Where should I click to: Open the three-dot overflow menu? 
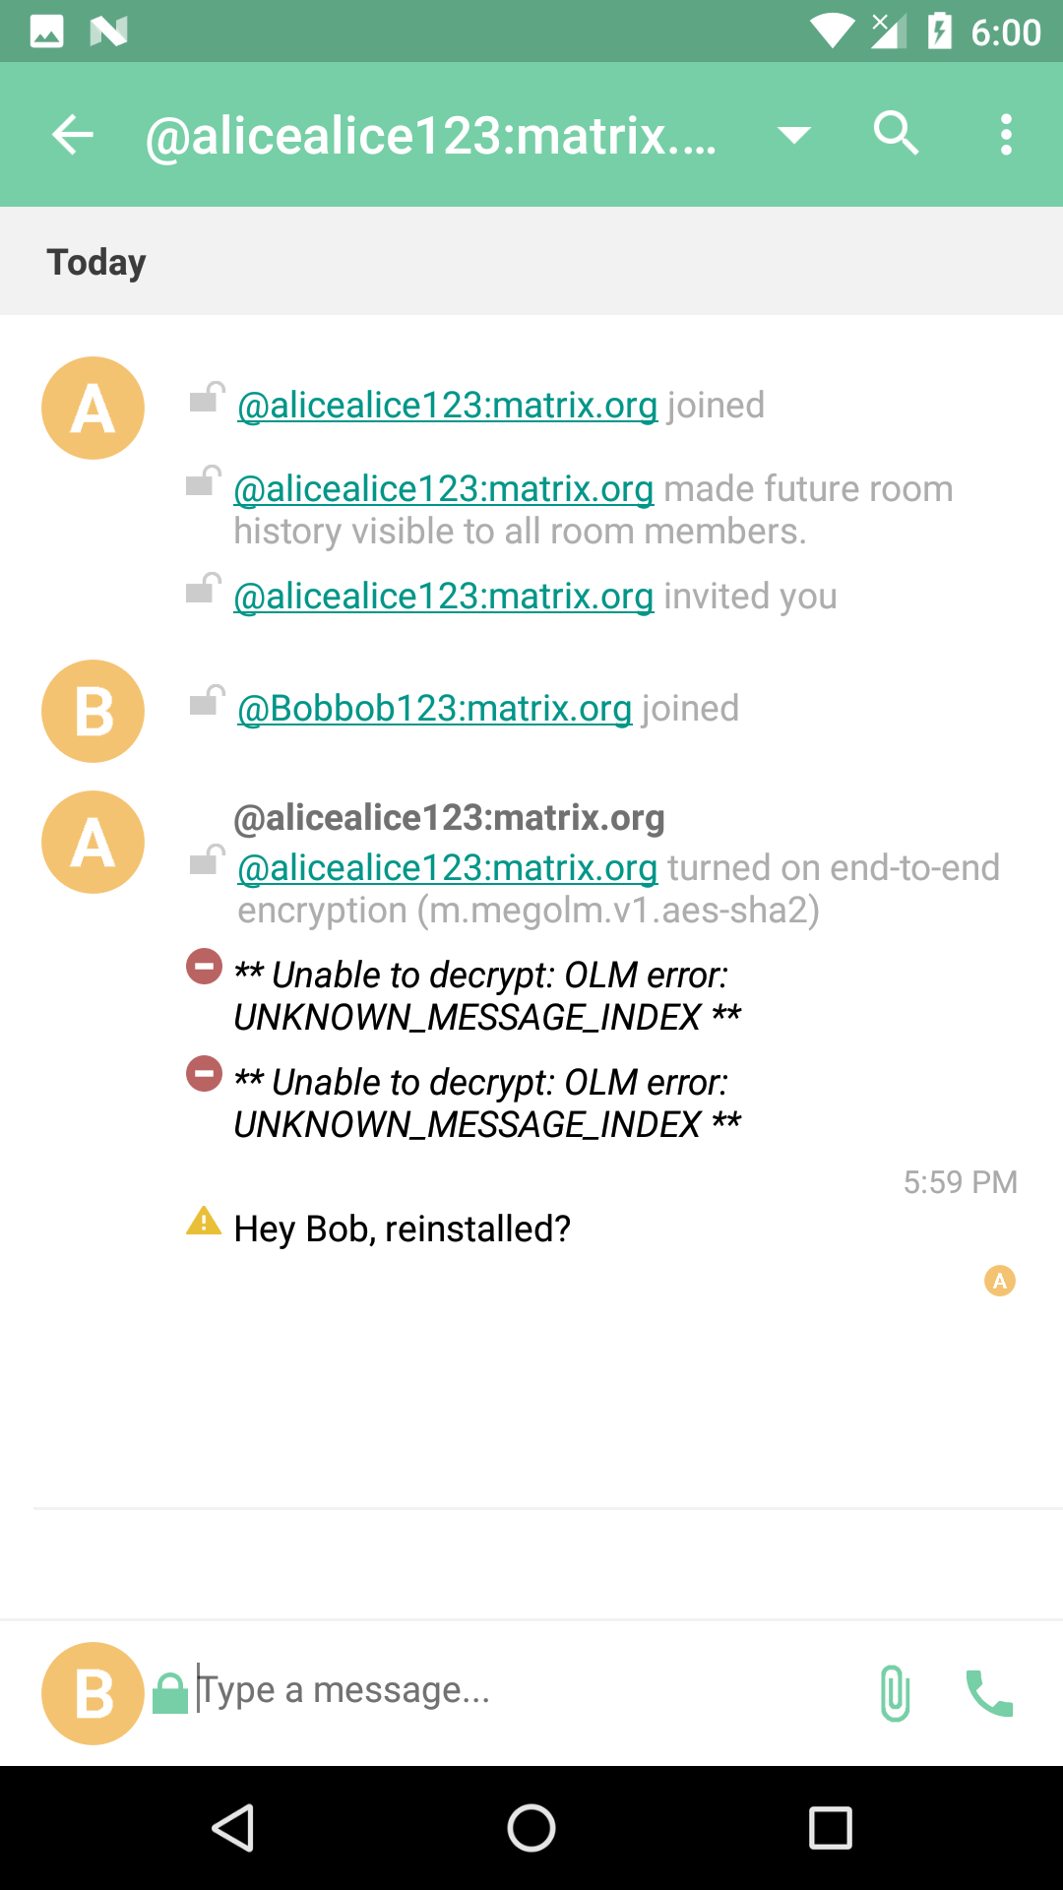[1006, 135]
